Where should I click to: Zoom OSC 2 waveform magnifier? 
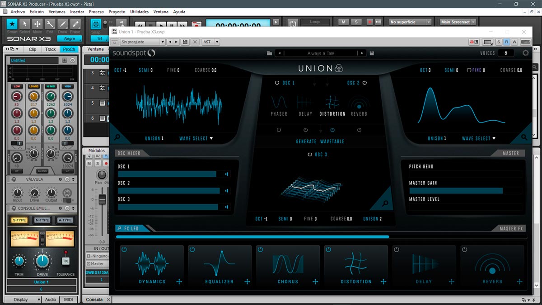pos(524,137)
